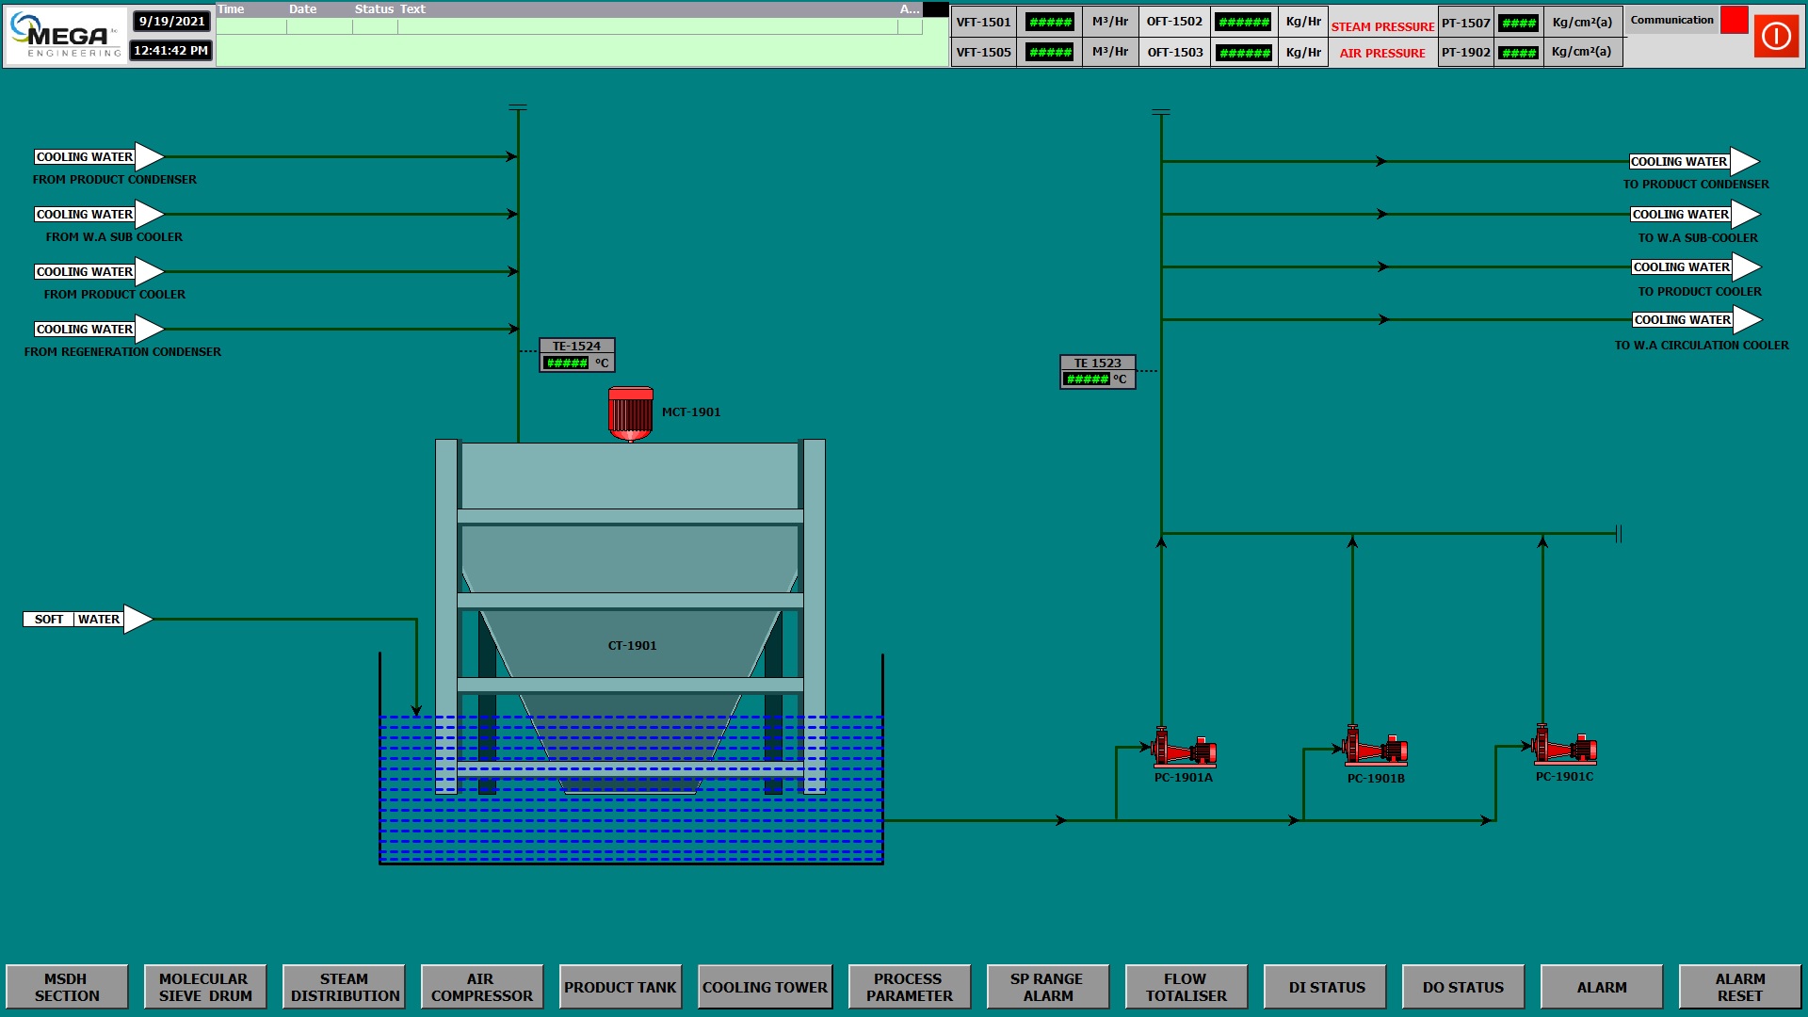The width and height of the screenshot is (1808, 1017).
Task: Click the PC-1901B pump icon
Action: [x=1375, y=747]
